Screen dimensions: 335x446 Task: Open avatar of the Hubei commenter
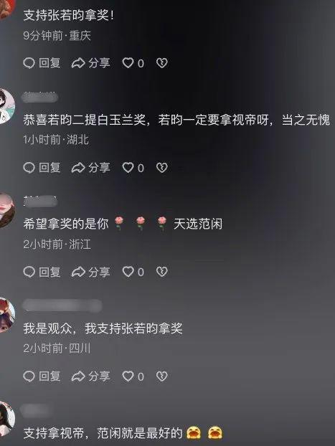coord(6,106)
